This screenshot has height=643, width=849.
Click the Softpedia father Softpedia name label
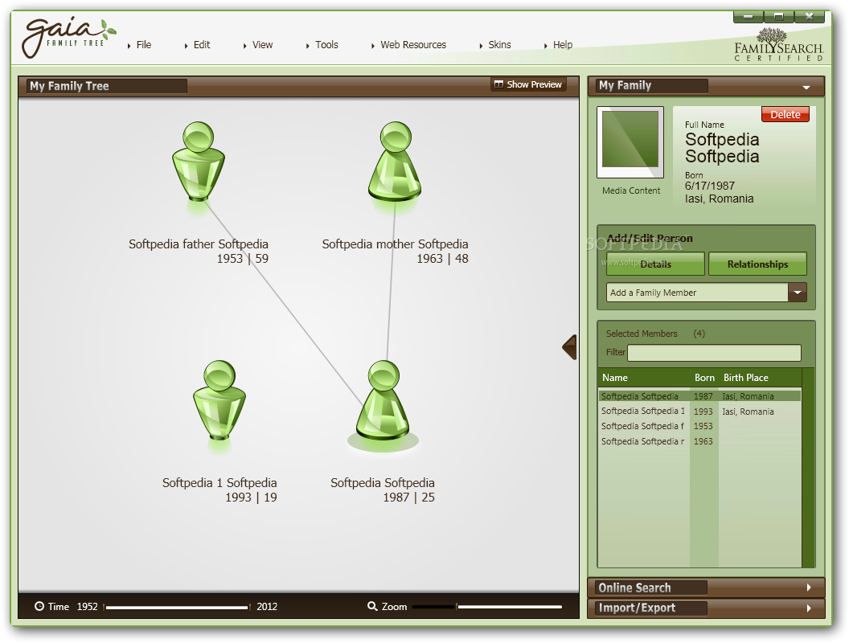click(x=198, y=244)
